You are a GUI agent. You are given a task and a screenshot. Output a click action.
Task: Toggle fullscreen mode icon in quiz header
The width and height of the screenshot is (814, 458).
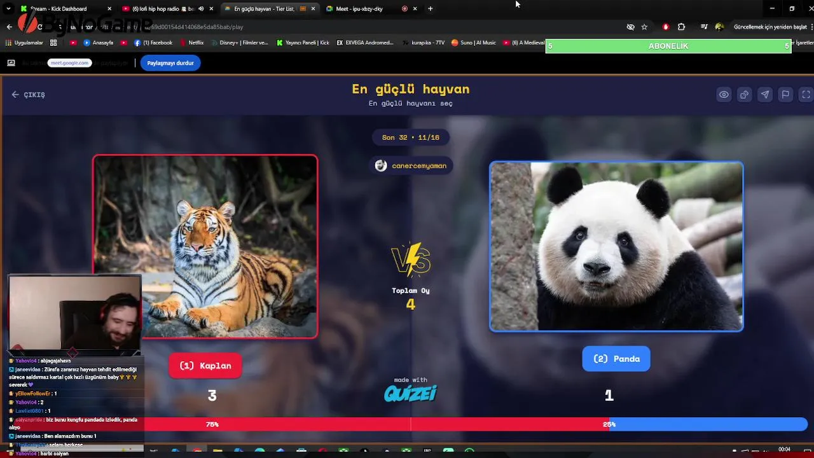click(x=806, y=95)
